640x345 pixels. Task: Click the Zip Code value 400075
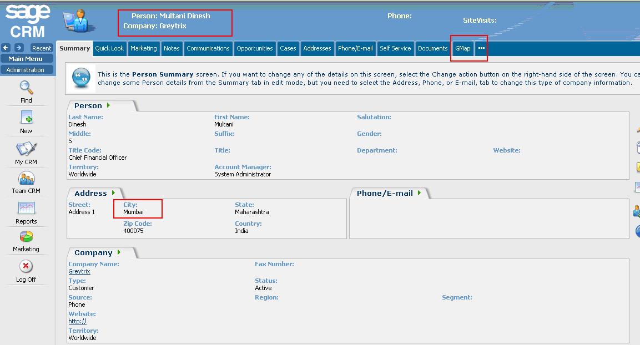[x=133, y=231]
